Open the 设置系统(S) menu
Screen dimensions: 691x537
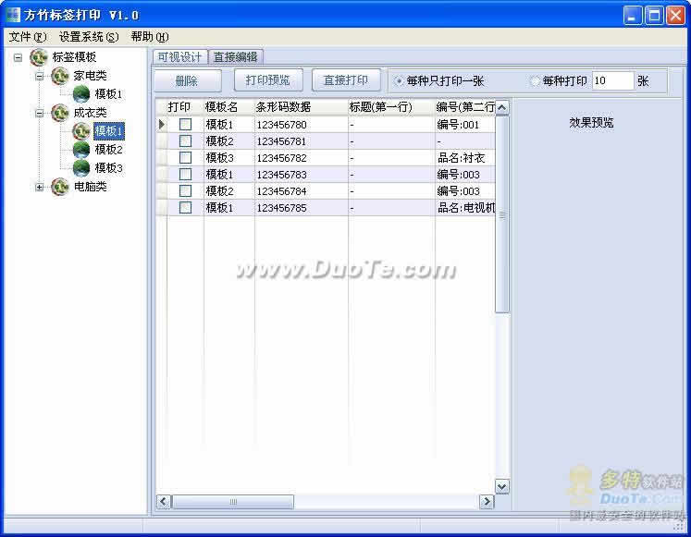pyautogui.click(x=89, y=37)
